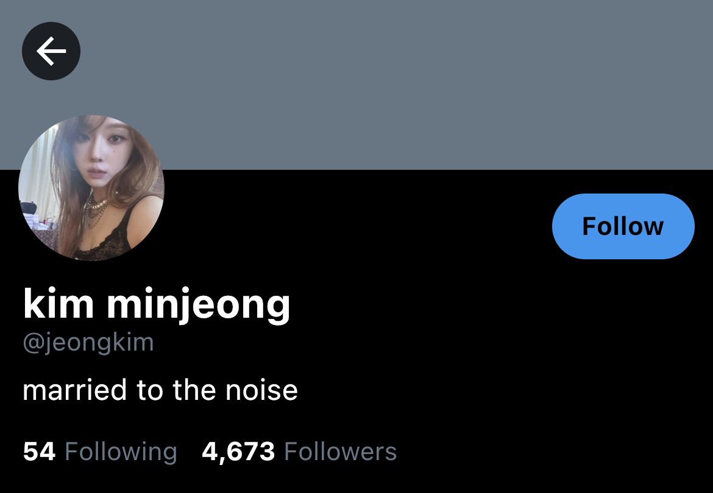View the gray header banner image

[357, 85]
